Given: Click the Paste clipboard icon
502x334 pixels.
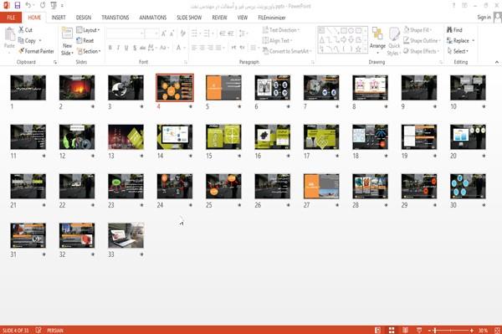Looking at the screenshot, I should [9, 34].
